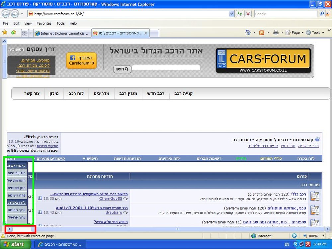Viewport: 332px width, 249px height.
Task: Click the red Stop loading icon
Action: pos(248,14)
